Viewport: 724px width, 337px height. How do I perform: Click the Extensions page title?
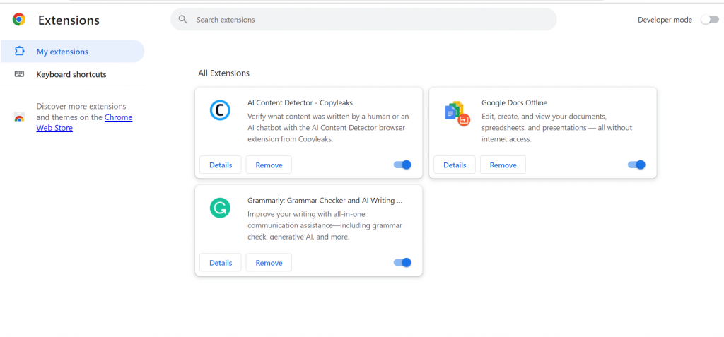(69, 20)
